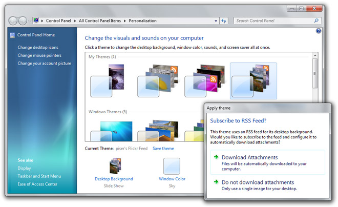Select Windows theme with blue underwater fish
This screenshot has height=207, width=338.
[111, 131]
